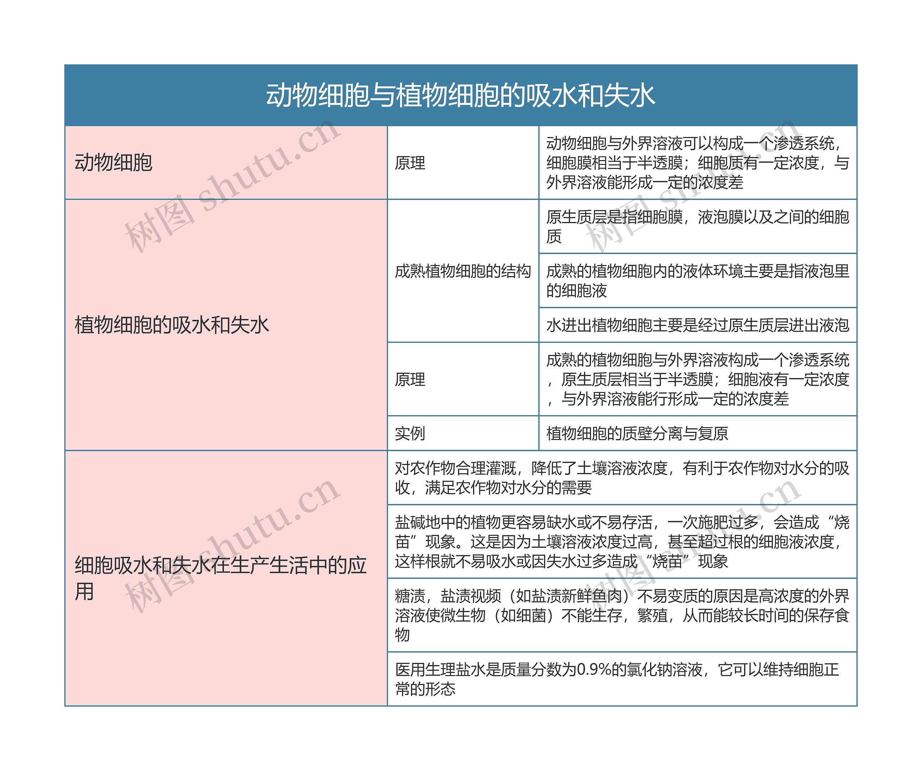Click the title 动物细胞与植物细胞的吸水和失水
The image size is (922, 771).
(461, 95)
